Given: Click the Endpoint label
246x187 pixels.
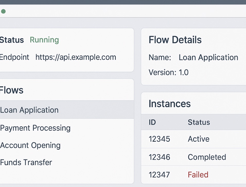Looking at the screenshot, I should click(x=14, y=57).
